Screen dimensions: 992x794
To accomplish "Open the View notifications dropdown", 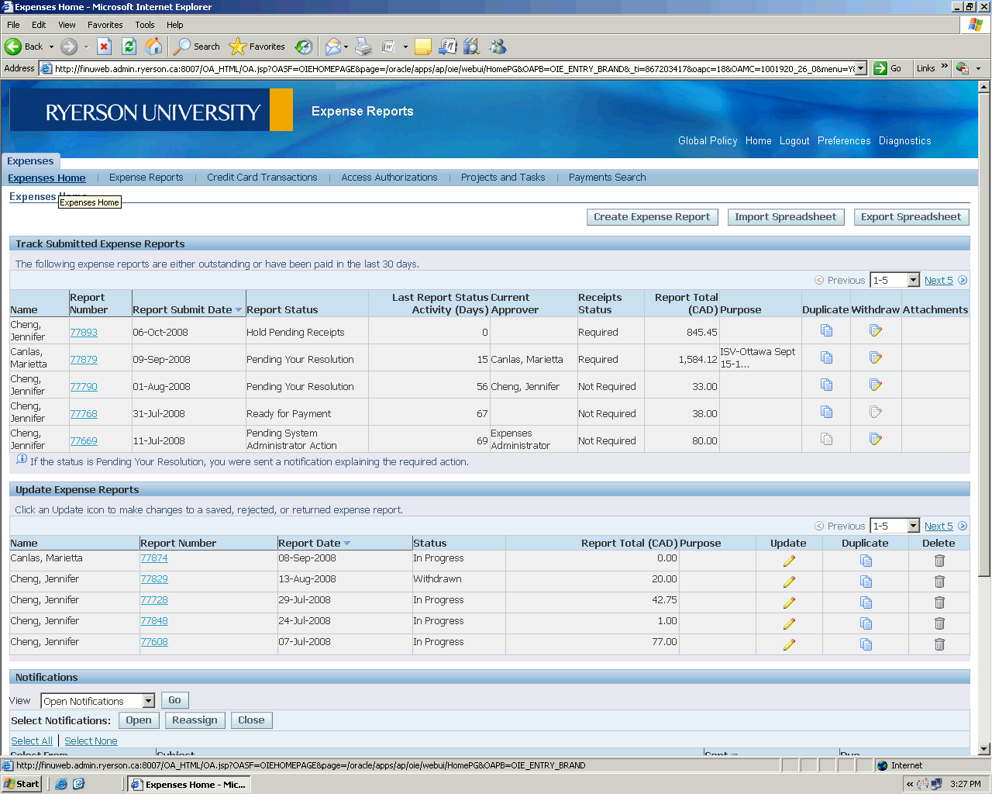I will [148, 701].
